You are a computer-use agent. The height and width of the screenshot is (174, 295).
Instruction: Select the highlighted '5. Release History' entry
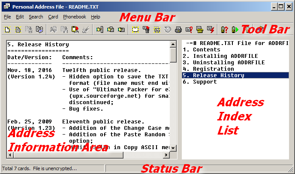point(235,75)
